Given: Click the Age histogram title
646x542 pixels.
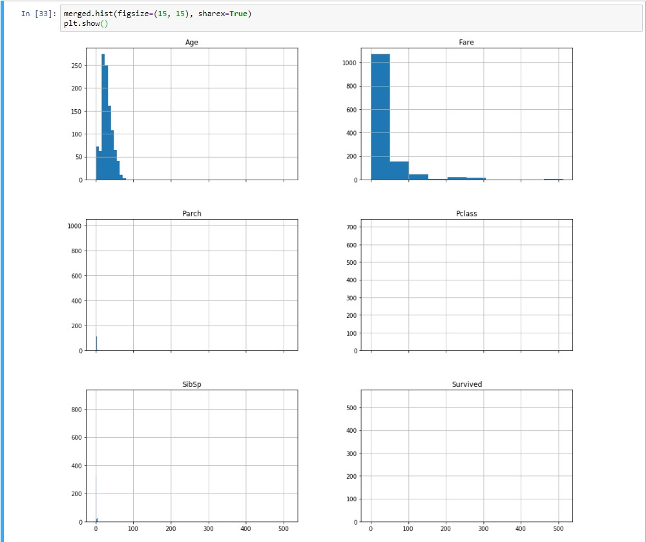Looking at the screenshot, I should pos(192,42).
